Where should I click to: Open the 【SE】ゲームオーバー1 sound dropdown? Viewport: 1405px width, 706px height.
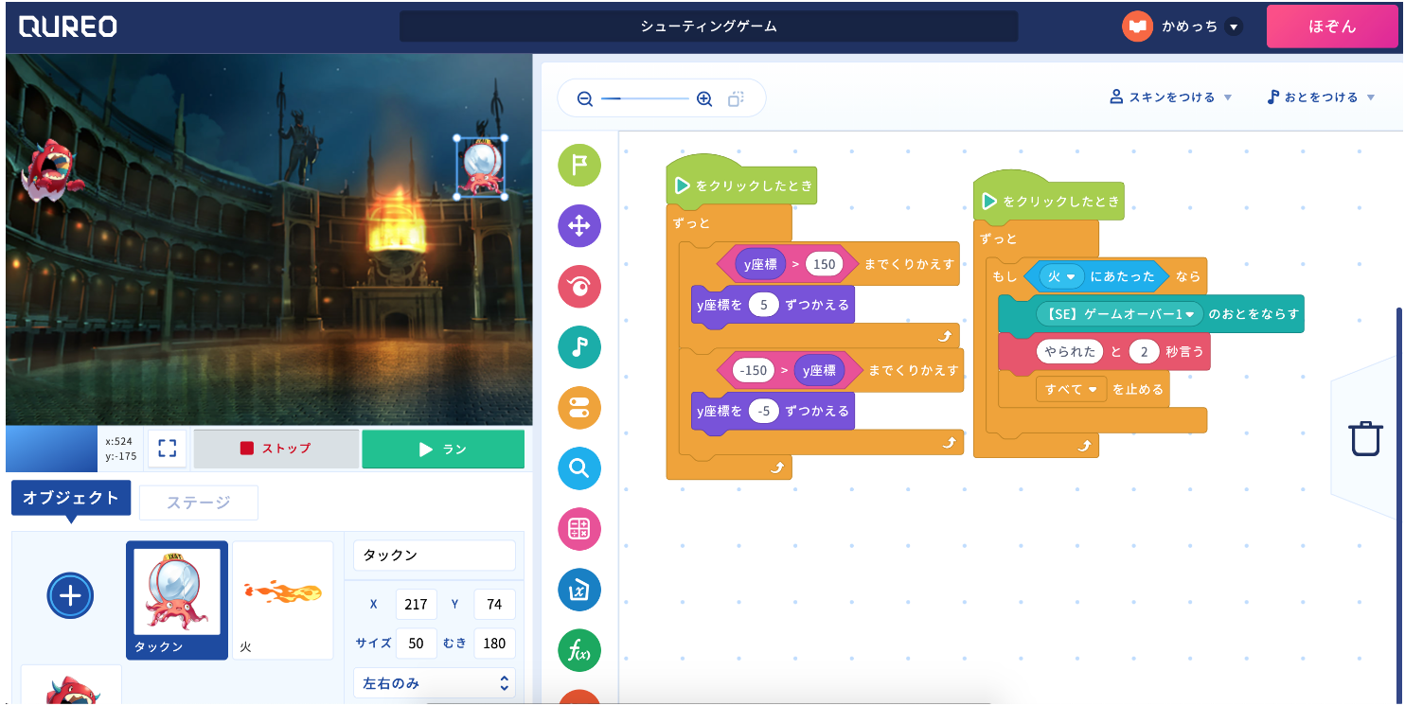tap(1118, 313)
